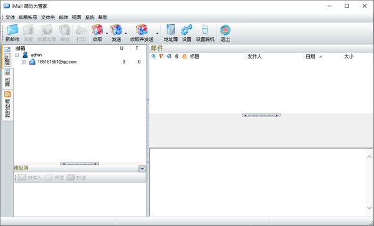The image size is (374, 226).
Task: Switch to the 邮件 vertical side tab
Action: pyautogui.click(x=7, y=57)
